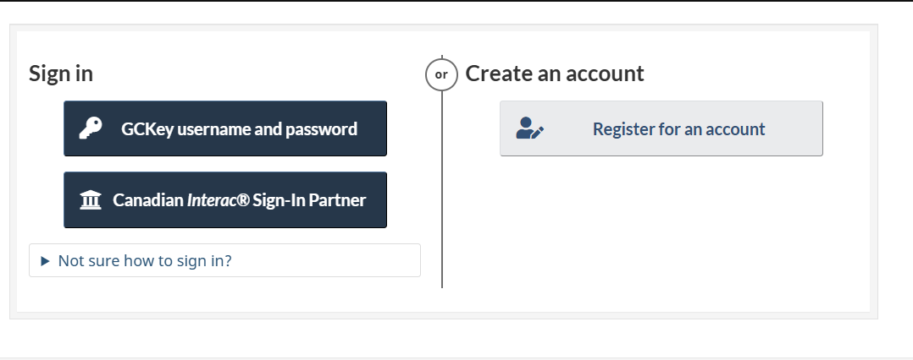Click the registered trademark symbol after Interac
This screenshot has width=913, height=360.
point(244,200)
